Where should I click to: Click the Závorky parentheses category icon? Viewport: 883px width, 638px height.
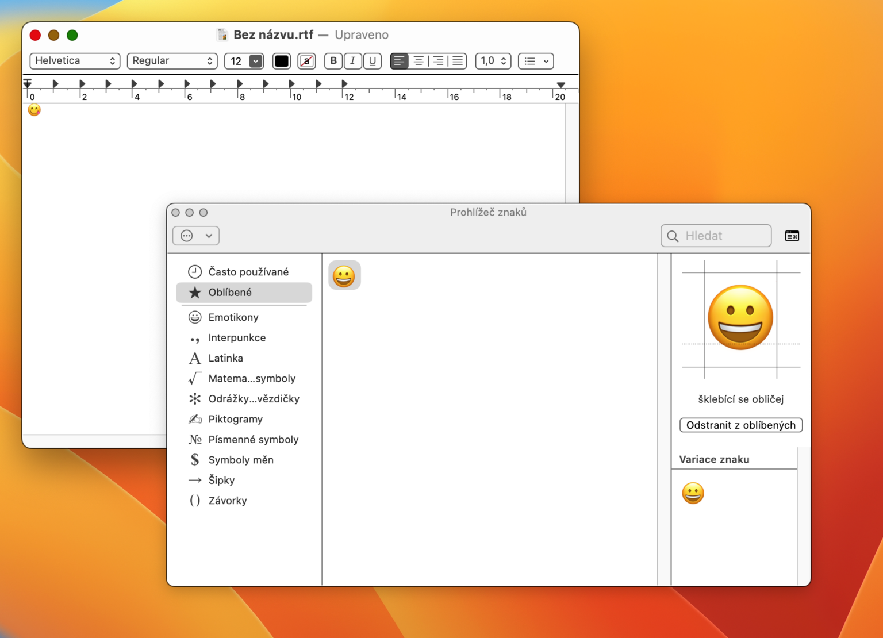pos(195,500)
